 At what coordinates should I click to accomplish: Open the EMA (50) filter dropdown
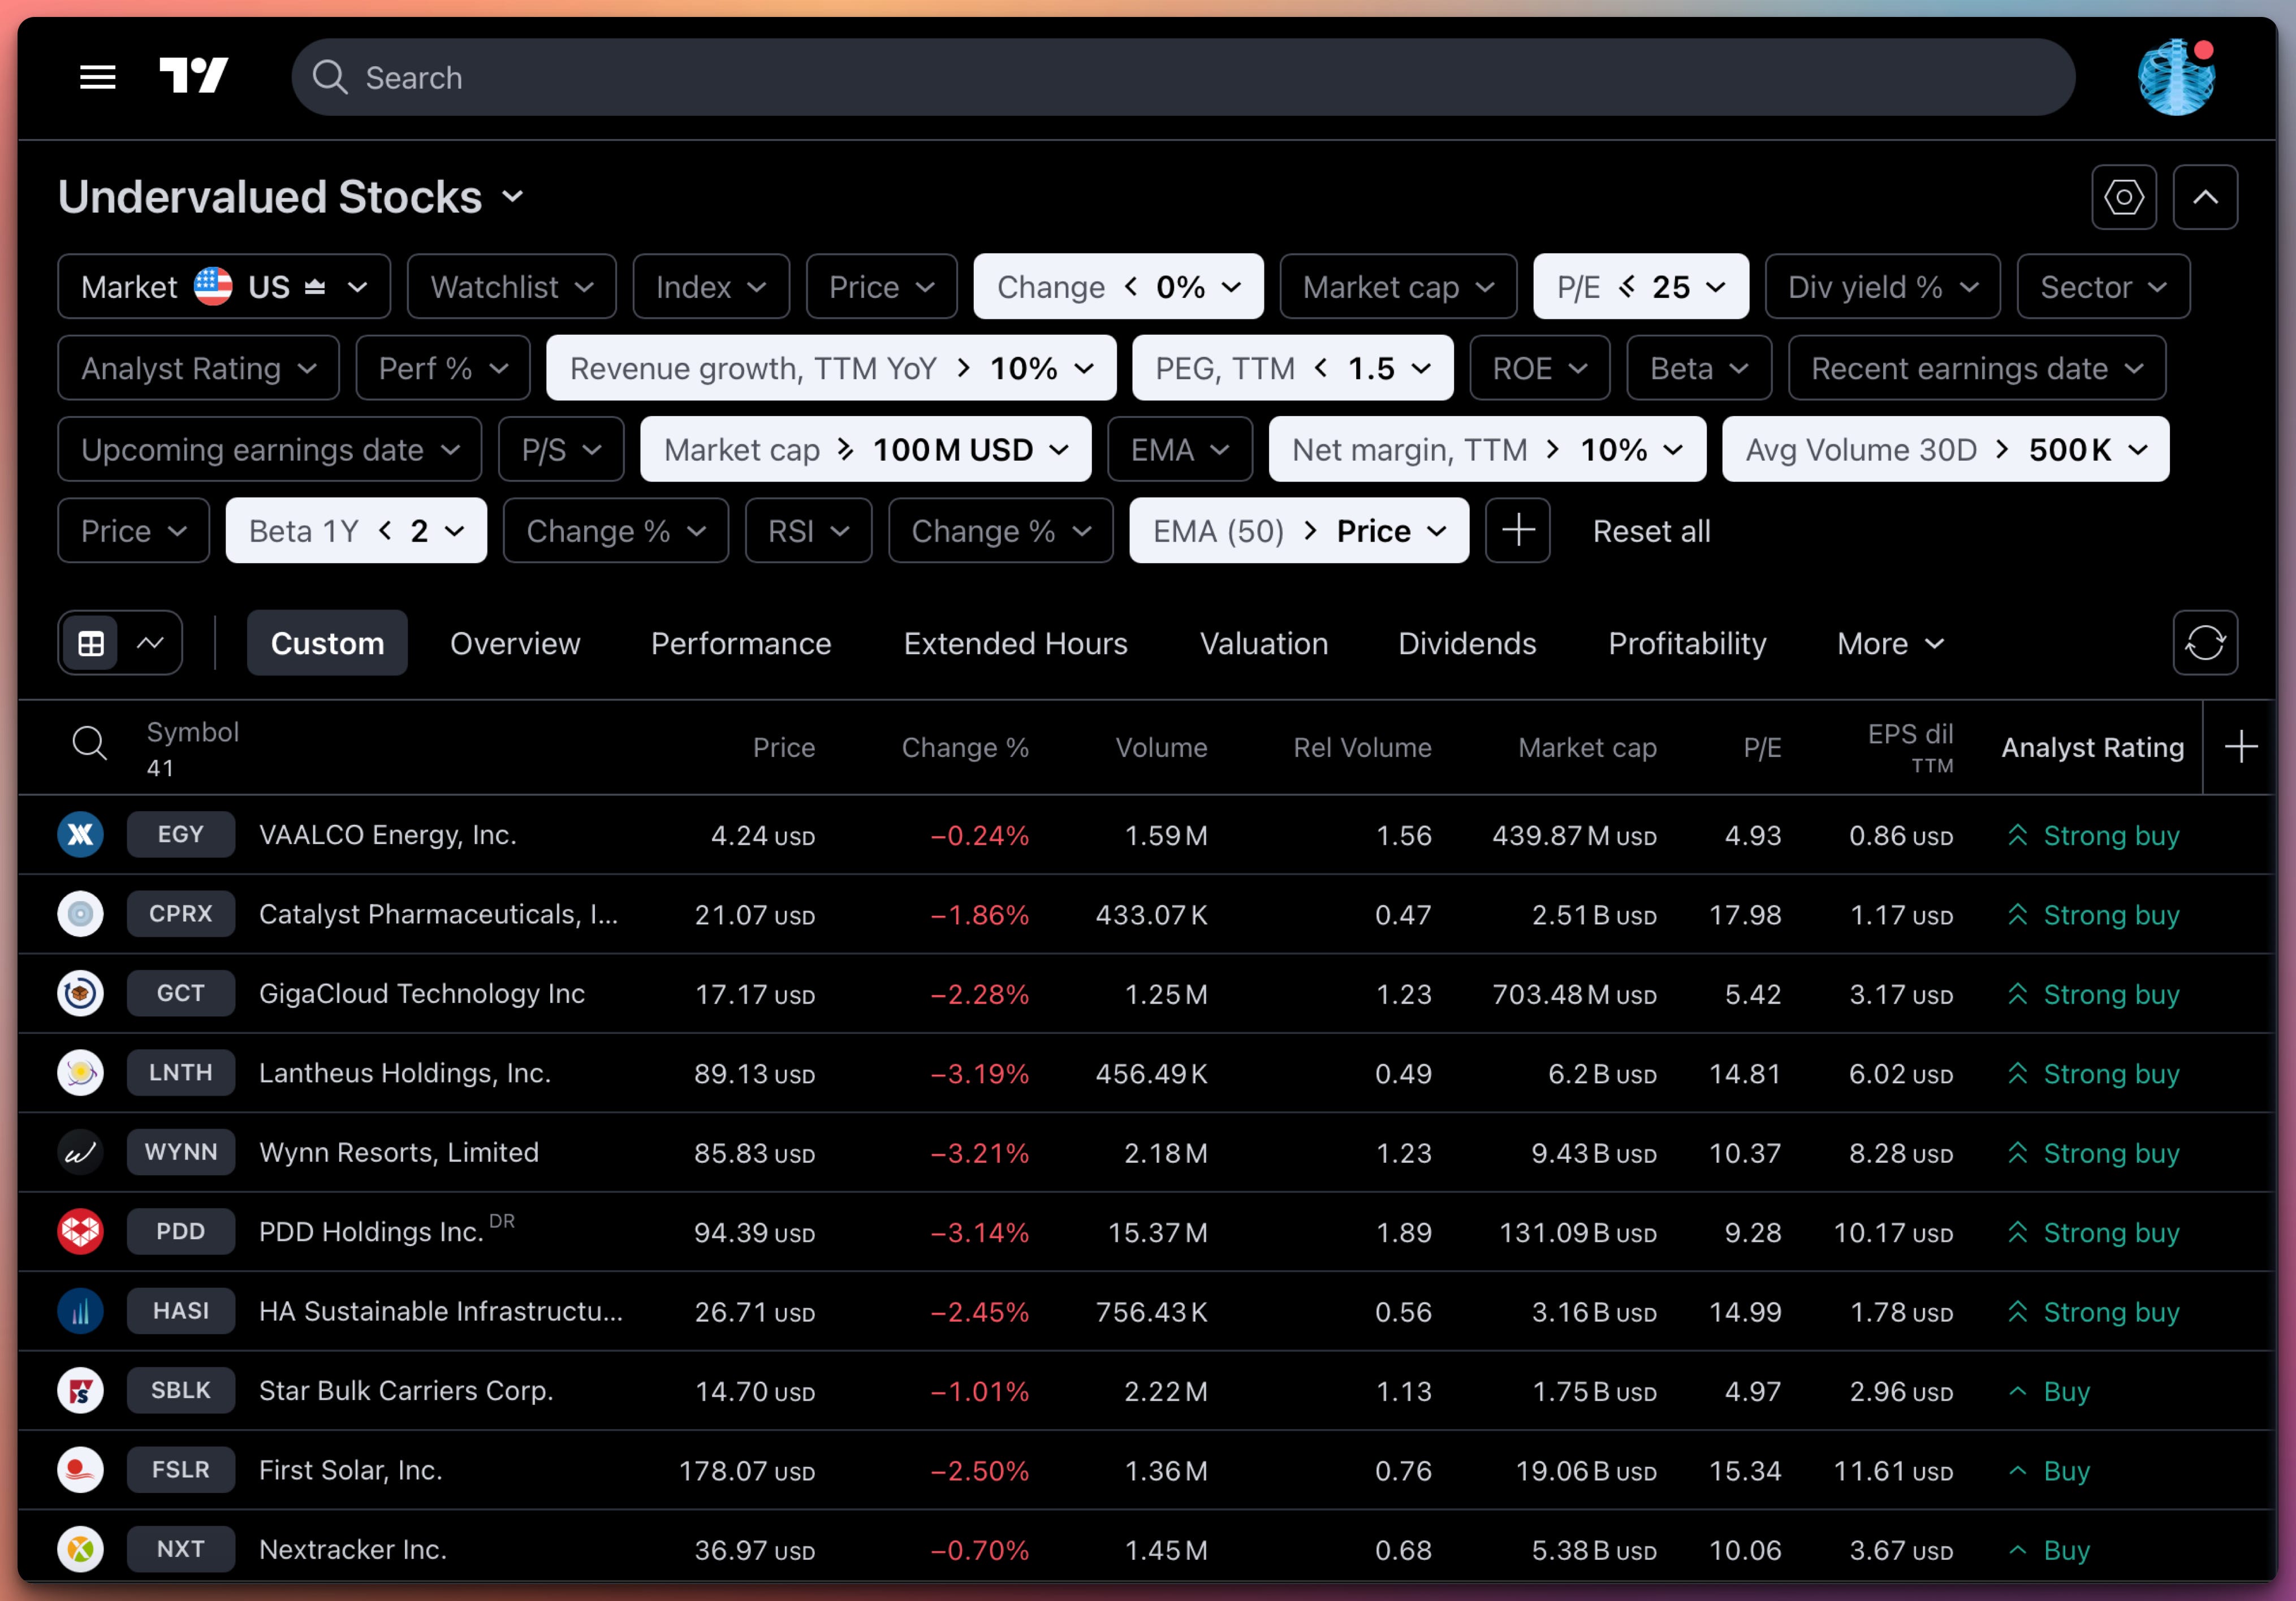pos(1298,531)
